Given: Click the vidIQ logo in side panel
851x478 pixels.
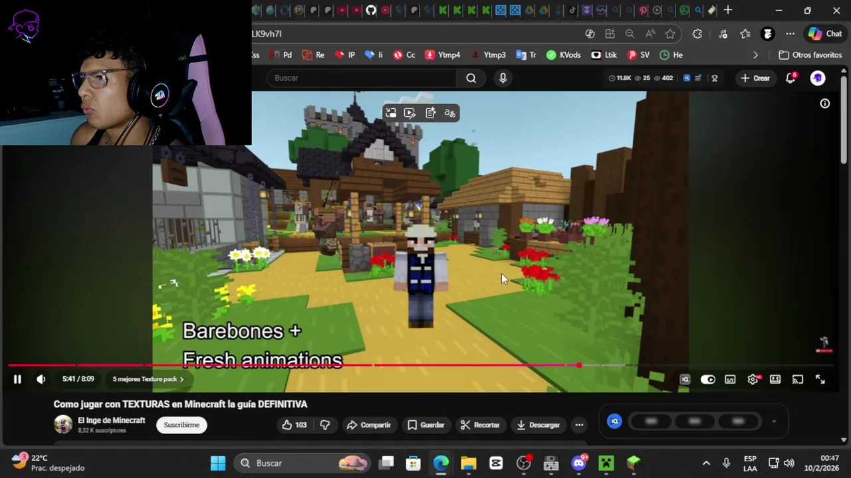Looking at the screenshot, I should 614,421.
